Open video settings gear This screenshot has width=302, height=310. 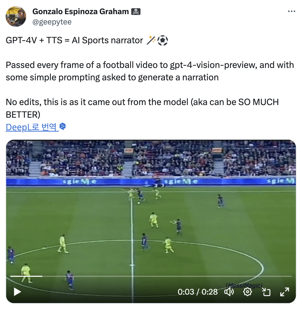pyautogui.click(x=248, y=292)
